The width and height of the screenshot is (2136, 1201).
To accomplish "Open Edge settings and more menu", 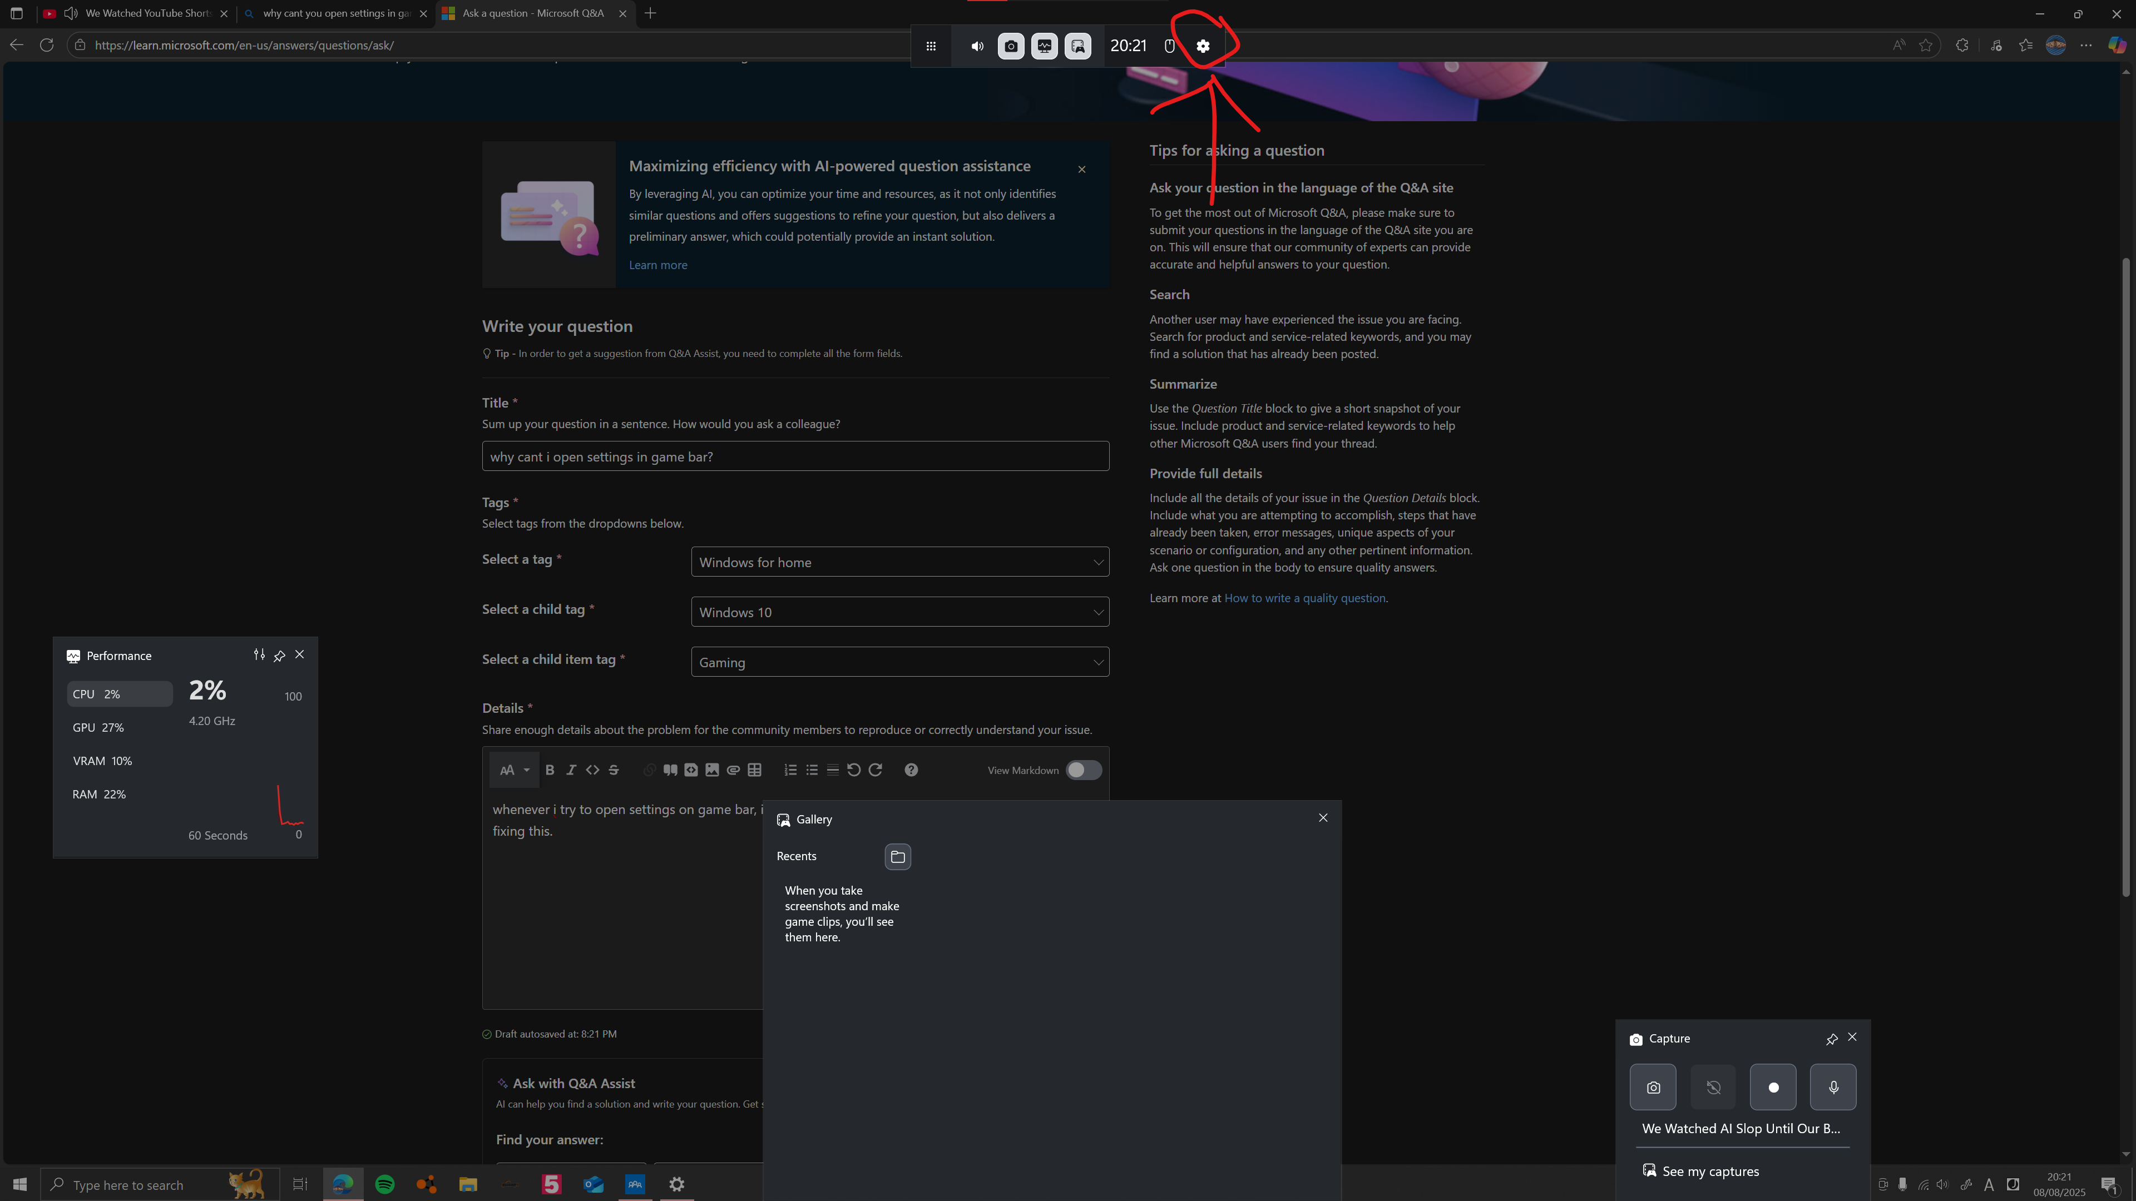I will pos(2085,46).
